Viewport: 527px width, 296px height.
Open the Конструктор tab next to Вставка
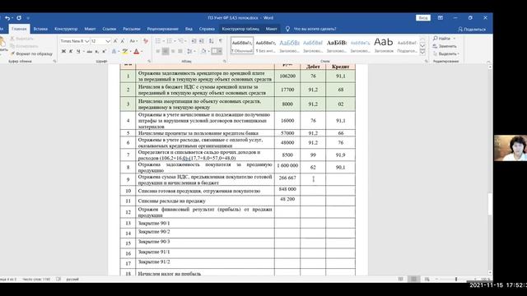coord(66,29)
